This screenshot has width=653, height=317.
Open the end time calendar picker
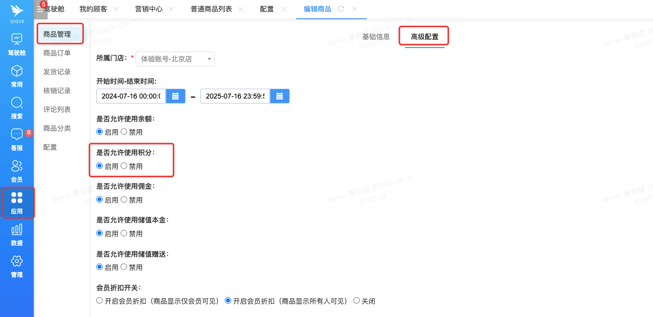pyautogui.click(x=279, y=96)
